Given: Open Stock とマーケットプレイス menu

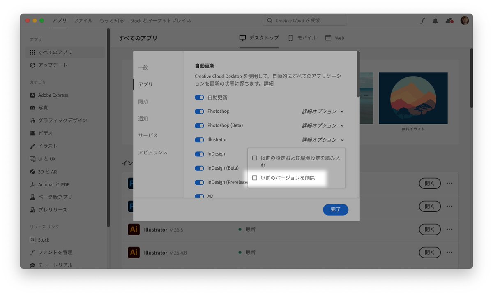Looking at the screenshot, I should 161,21.
